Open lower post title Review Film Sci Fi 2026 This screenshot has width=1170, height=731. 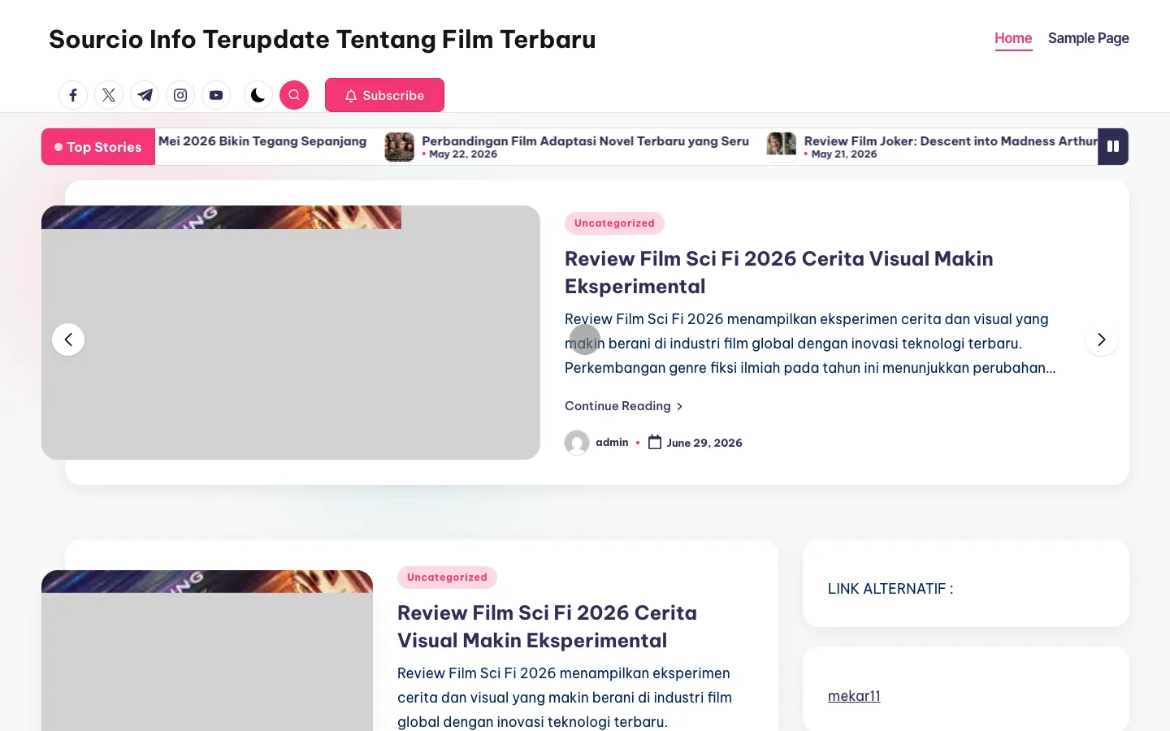pos(547,626)
